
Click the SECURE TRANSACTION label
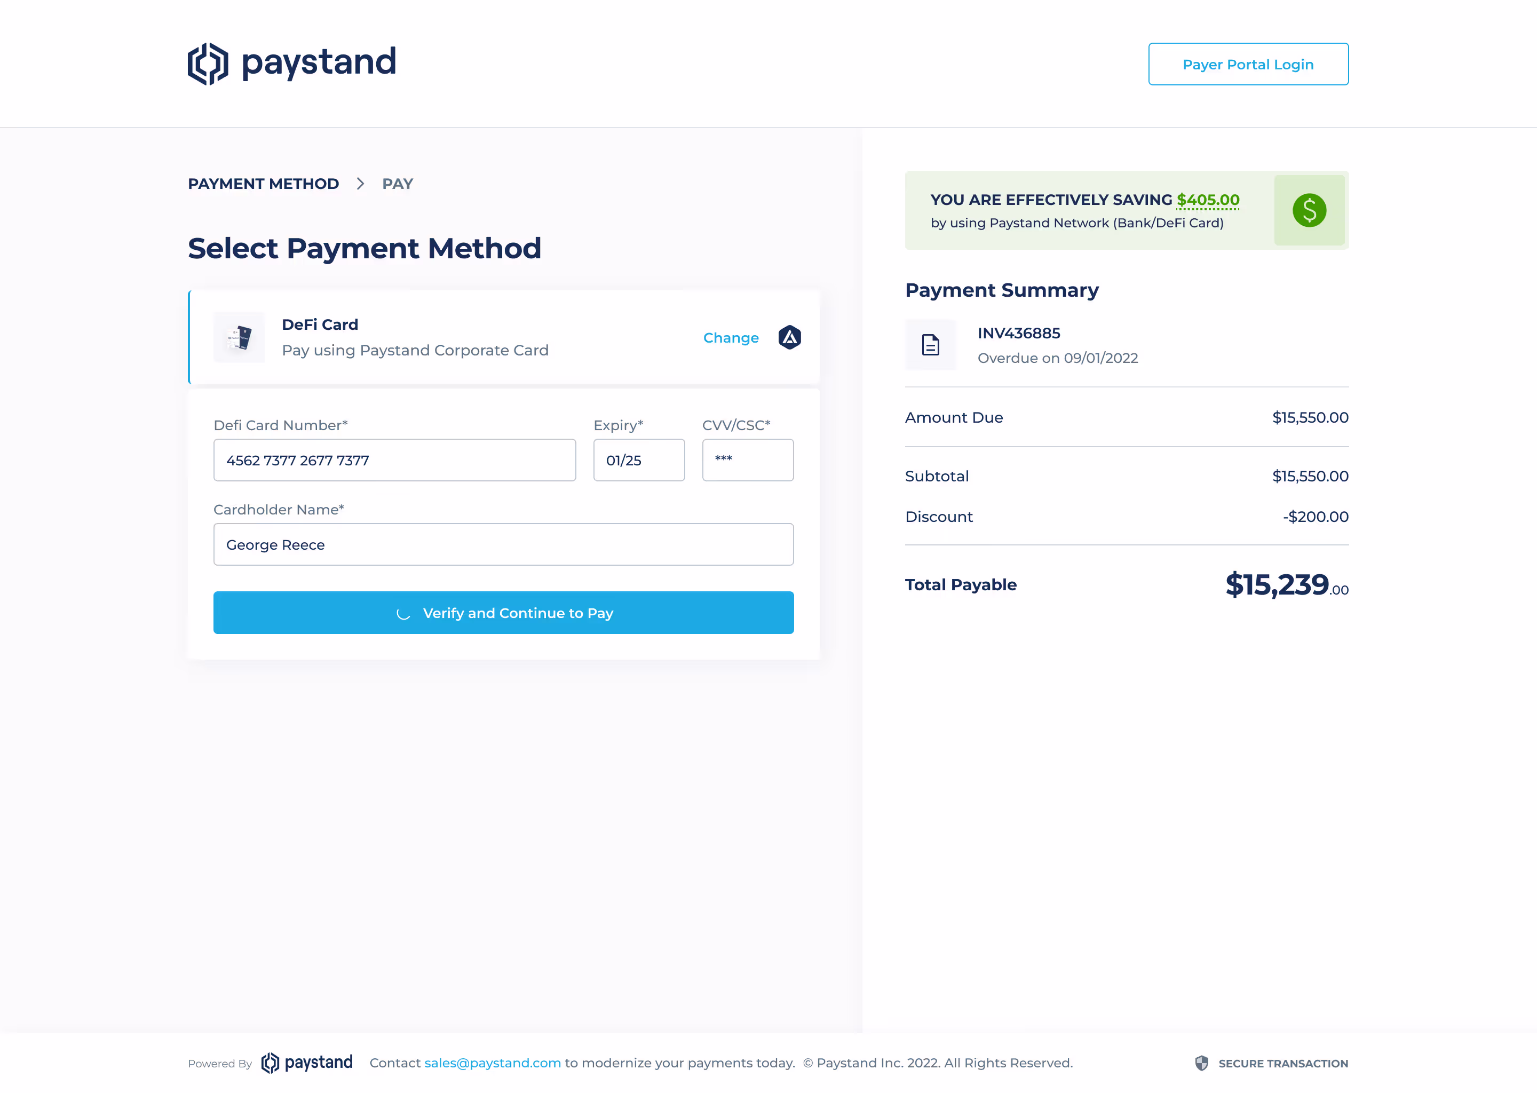pos(1282,1064)
